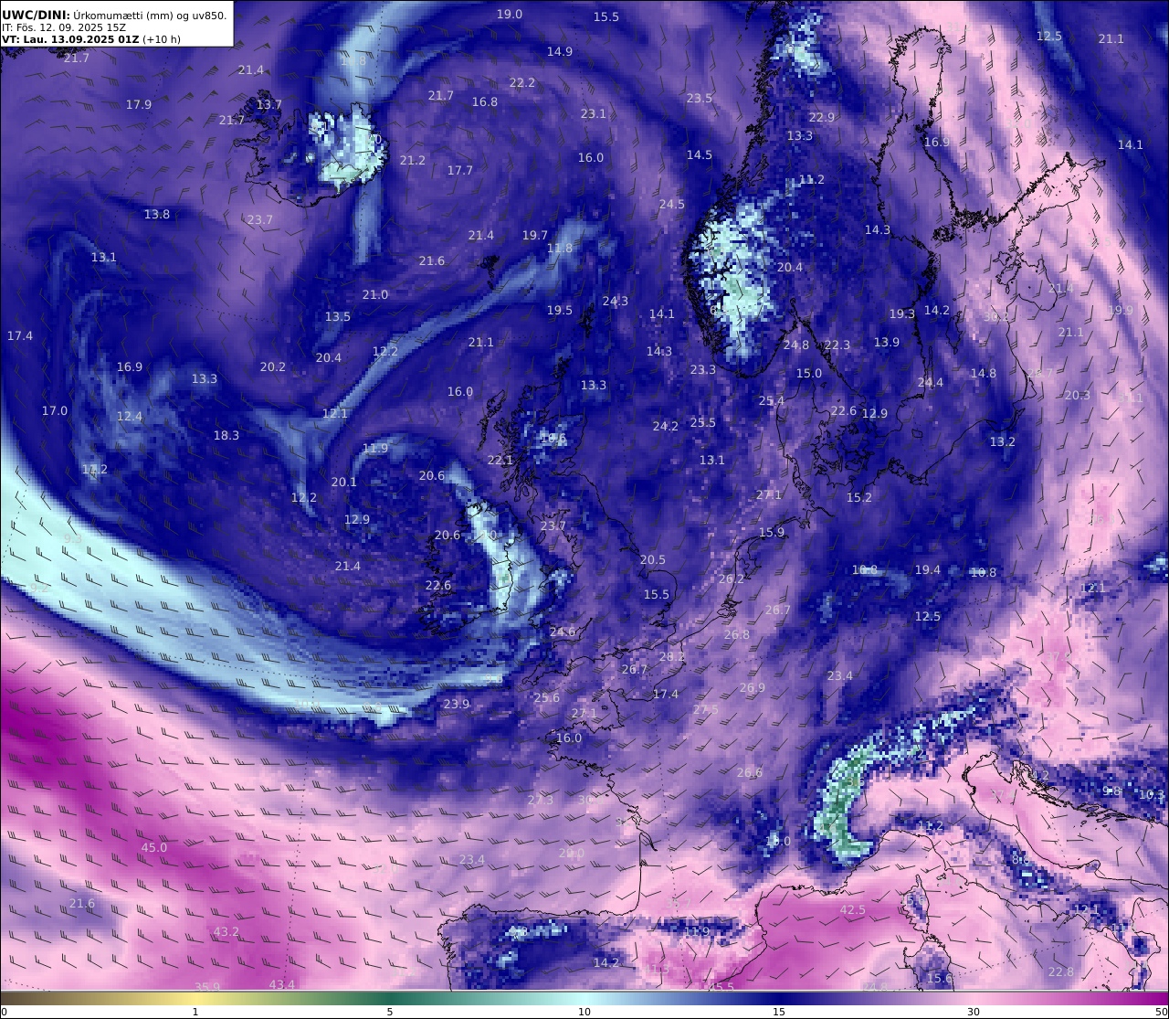Click the map value 13.7 near Iceland
1169x1019 pixels.
coord(269,104)
